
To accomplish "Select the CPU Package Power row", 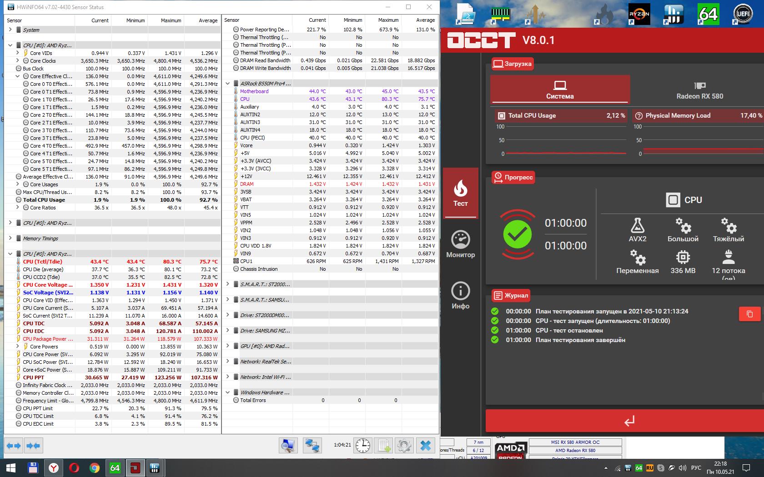I will click(x=112, y=338).
